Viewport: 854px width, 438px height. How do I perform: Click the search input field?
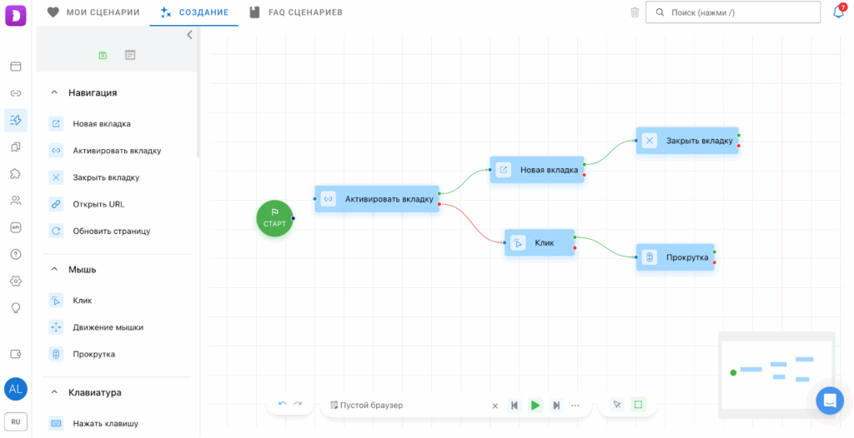coord(732,12)
